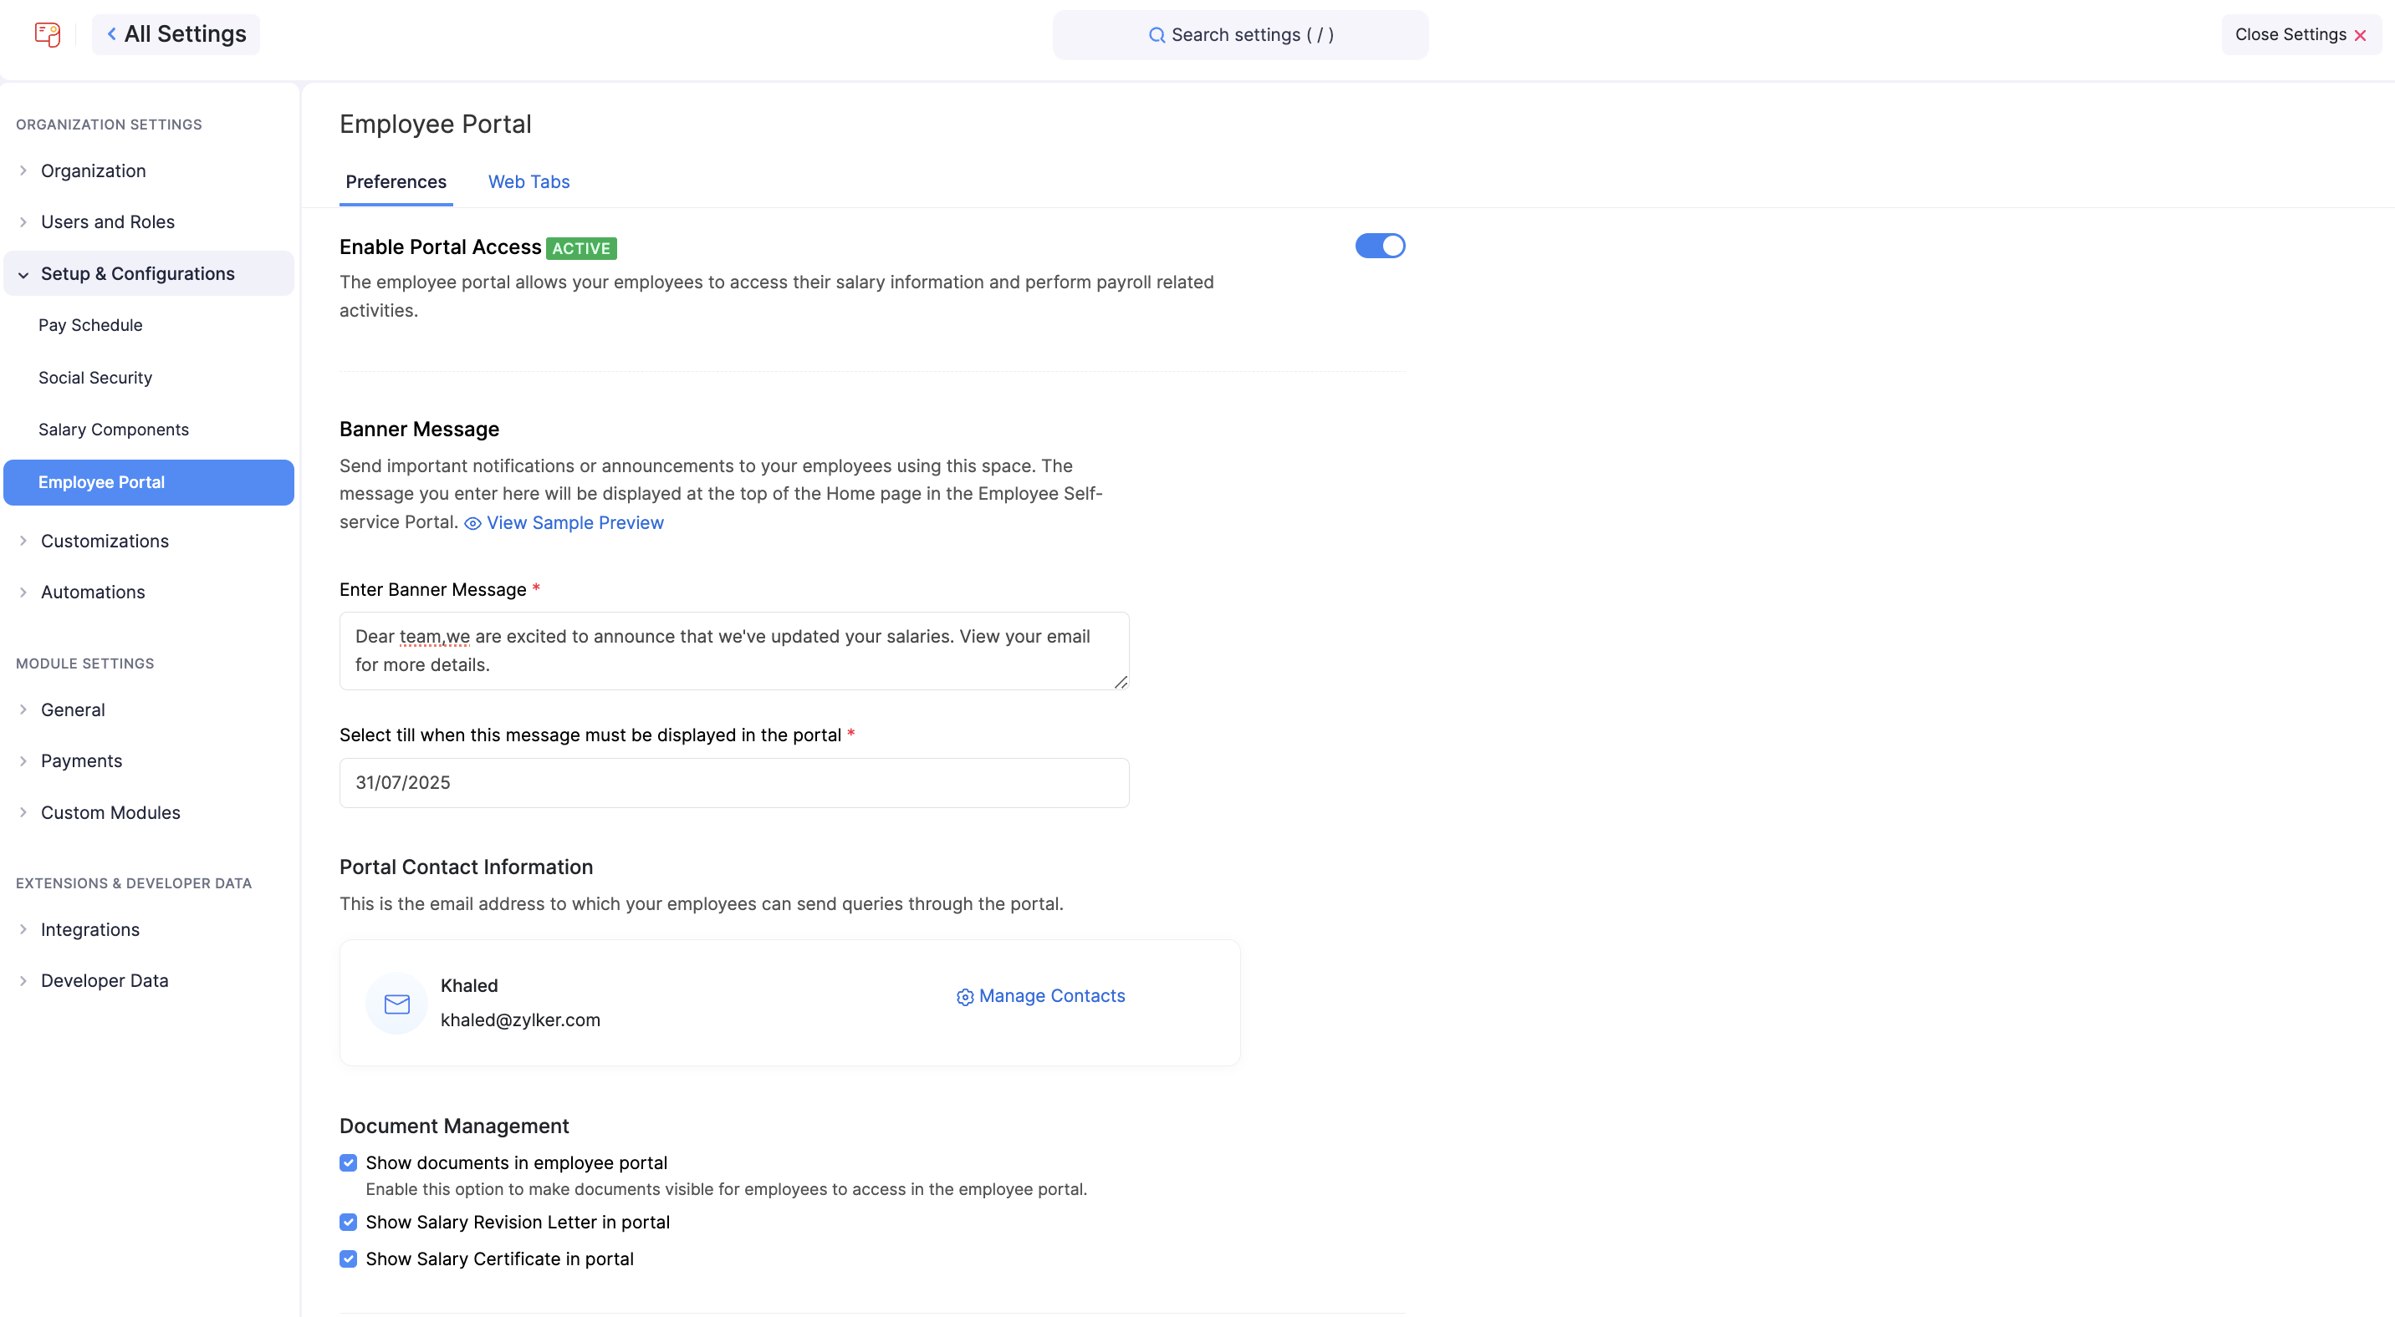
Task: Uncheck Show Salary Revision Letter in portal
Action: 349,1223
